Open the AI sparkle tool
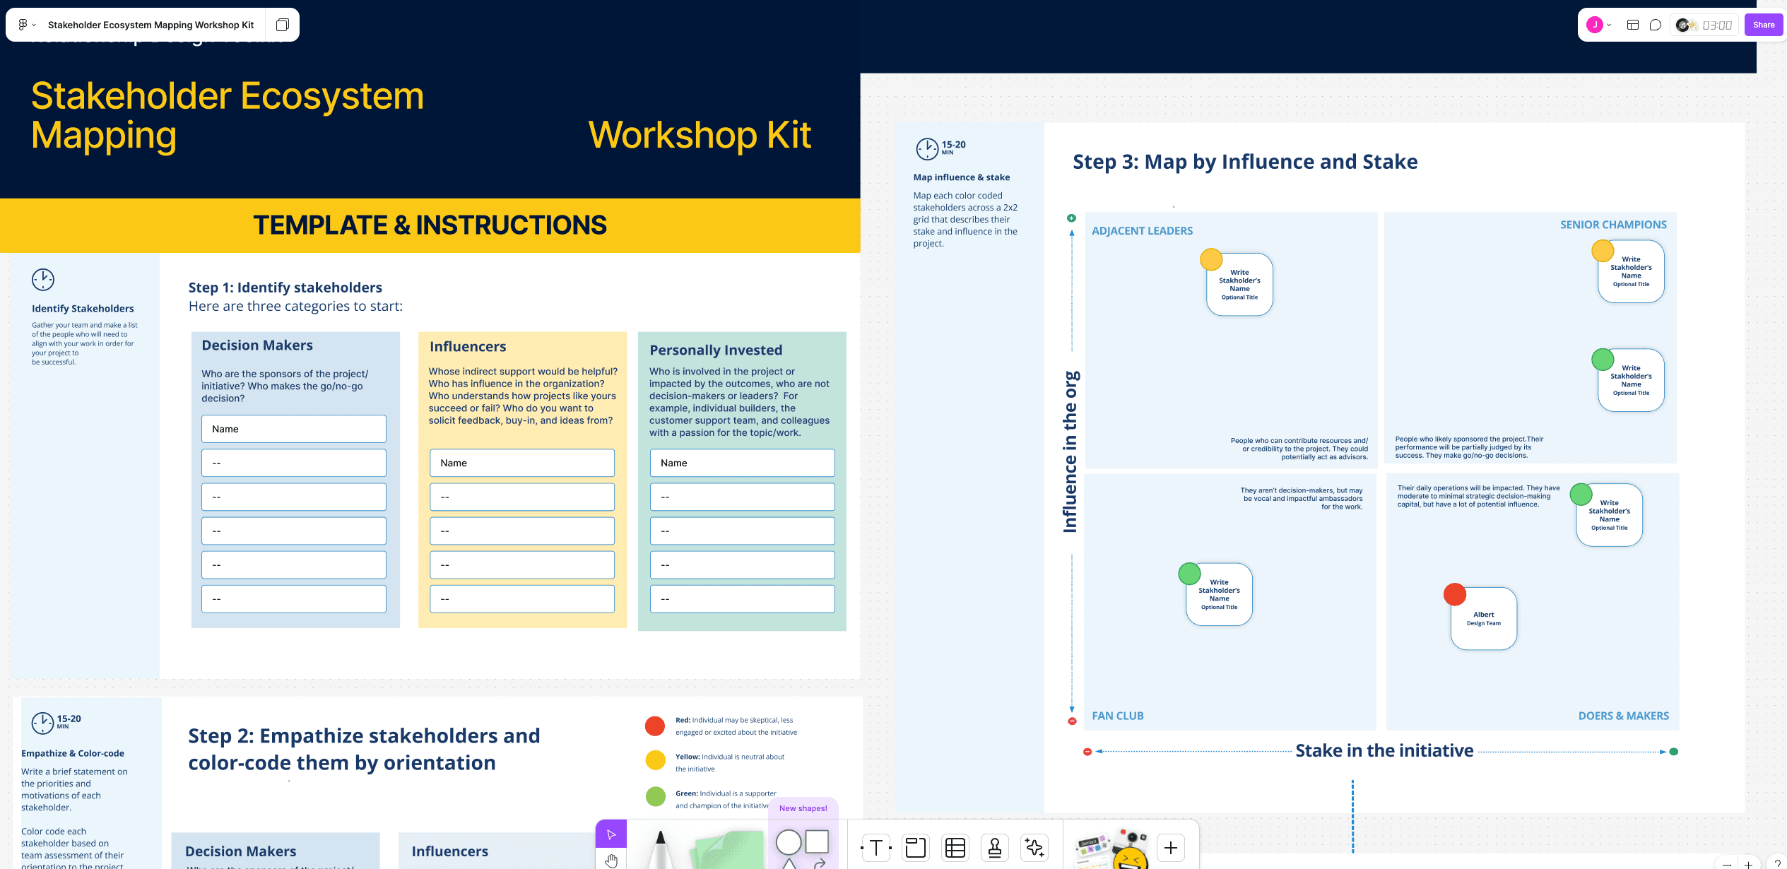 pyautogui.click(x=1034, y=847)
